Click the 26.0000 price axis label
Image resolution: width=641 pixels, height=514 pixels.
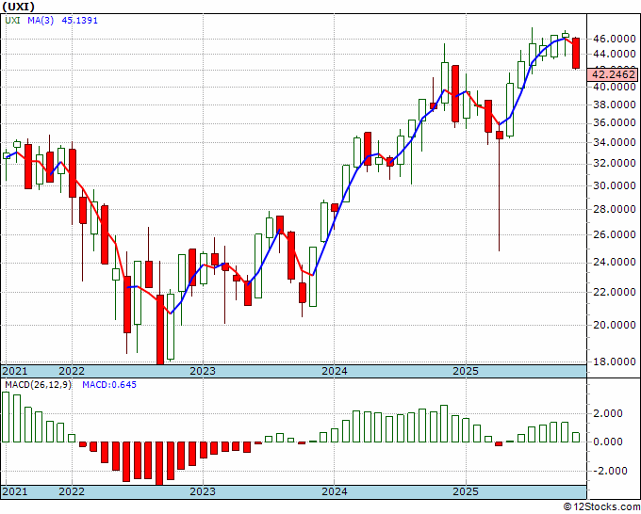coord(615,234)
